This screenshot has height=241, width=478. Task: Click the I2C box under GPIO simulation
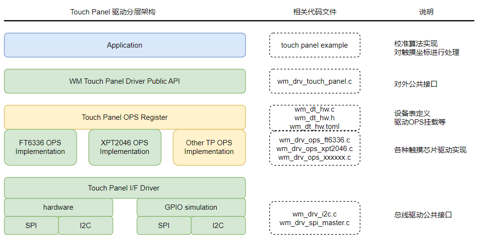click(x=219, y=226)
